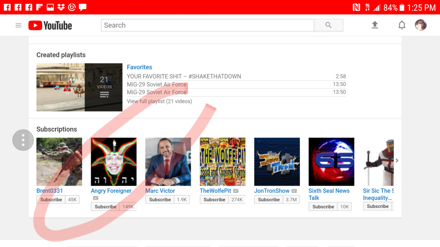Play YOUR FAVORITE SHIT – #SHAKETHATDOWN video

pos(184,76)
